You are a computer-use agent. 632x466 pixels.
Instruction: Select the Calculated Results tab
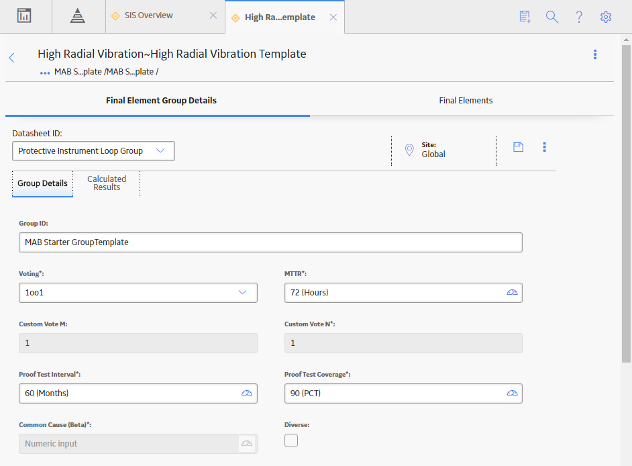coord(107,183)
